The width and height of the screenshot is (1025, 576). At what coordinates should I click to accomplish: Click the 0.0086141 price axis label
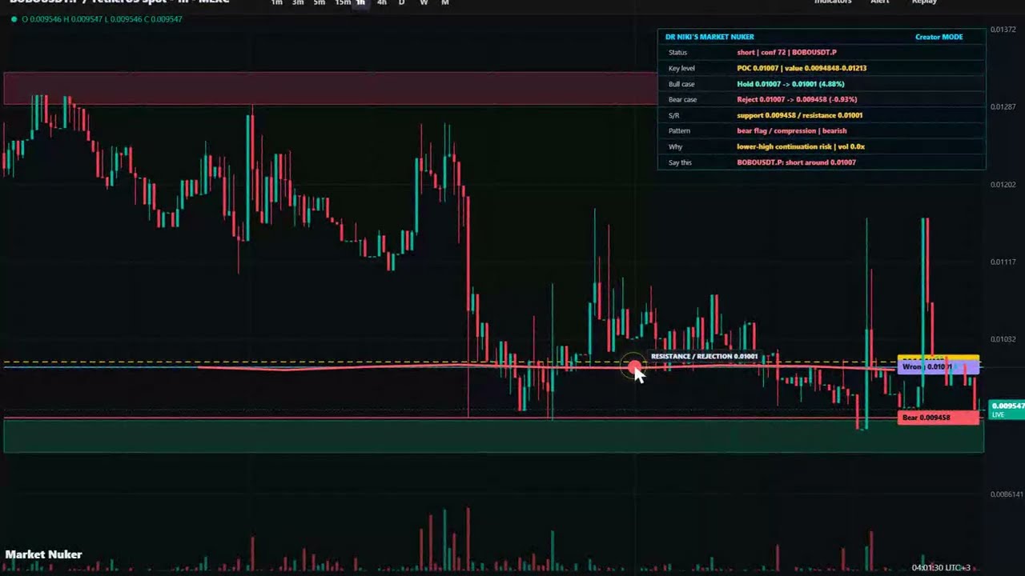pos(1007,494)
